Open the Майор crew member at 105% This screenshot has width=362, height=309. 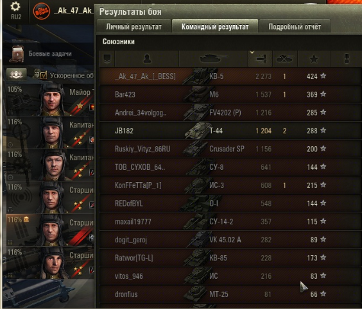point(49,100)
